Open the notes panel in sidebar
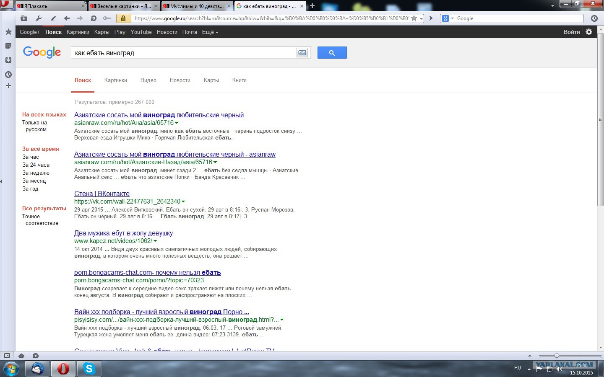This screenshot has width=604, height=377. [8, 46]
